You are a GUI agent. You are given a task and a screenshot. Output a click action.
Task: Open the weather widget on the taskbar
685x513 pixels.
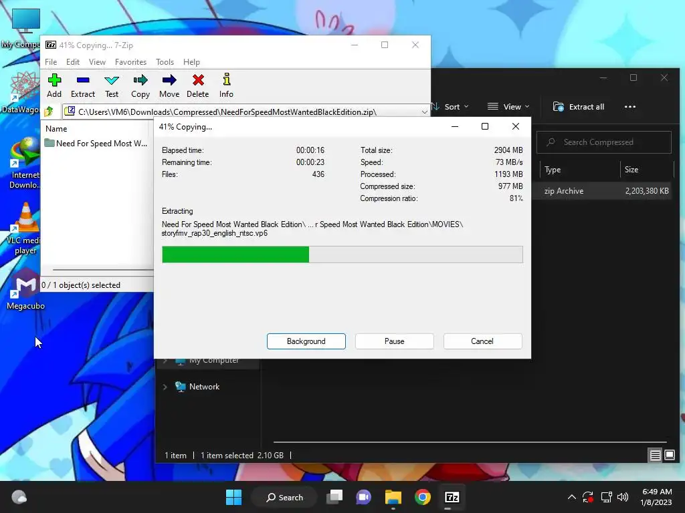coord(19,497)
